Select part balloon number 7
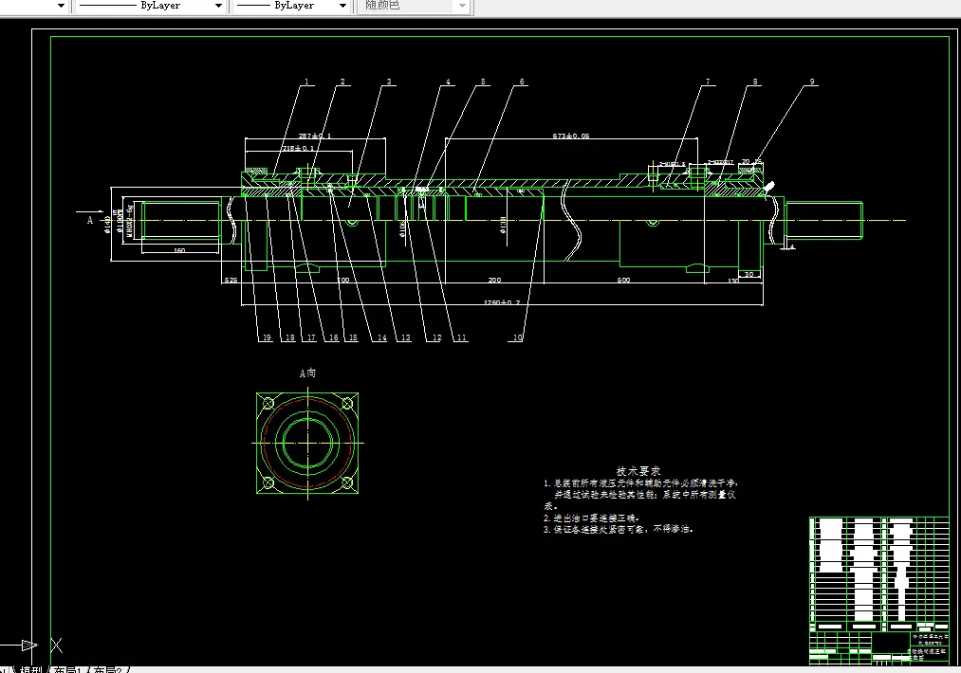Viewport: 961px width, 673px height. click(708, 82)
